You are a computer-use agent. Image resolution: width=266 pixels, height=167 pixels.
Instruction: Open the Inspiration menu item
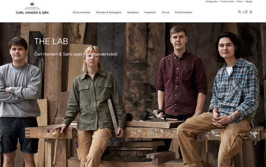point(150,13)
